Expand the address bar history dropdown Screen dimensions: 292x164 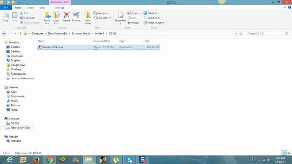coord(236,34)
